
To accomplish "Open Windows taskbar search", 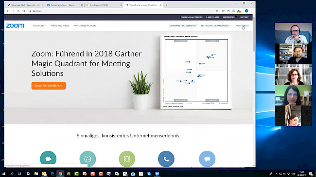I will pos(12,174).
